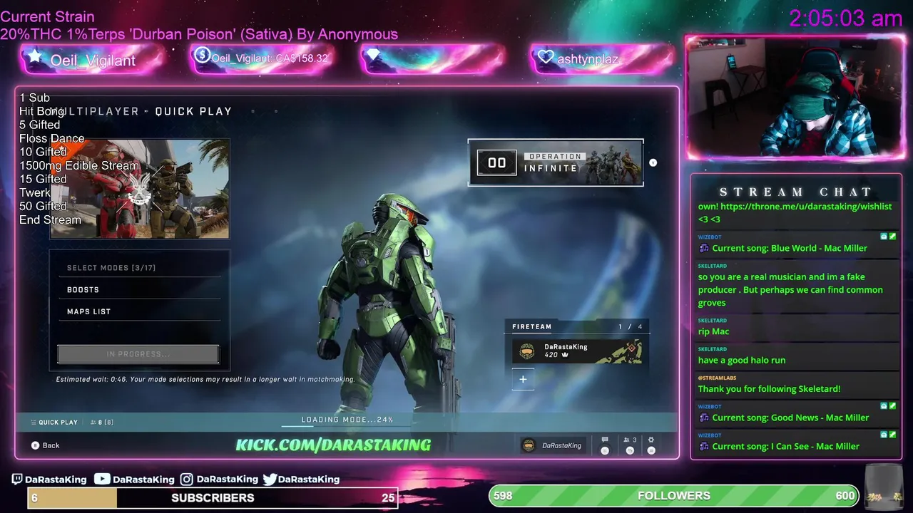
Task: Open the friends list people icon
Action: coord(626,440)
